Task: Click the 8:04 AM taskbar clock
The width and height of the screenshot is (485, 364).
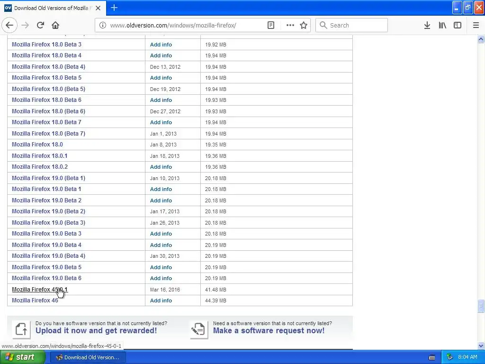Action: tap(467, 357)
